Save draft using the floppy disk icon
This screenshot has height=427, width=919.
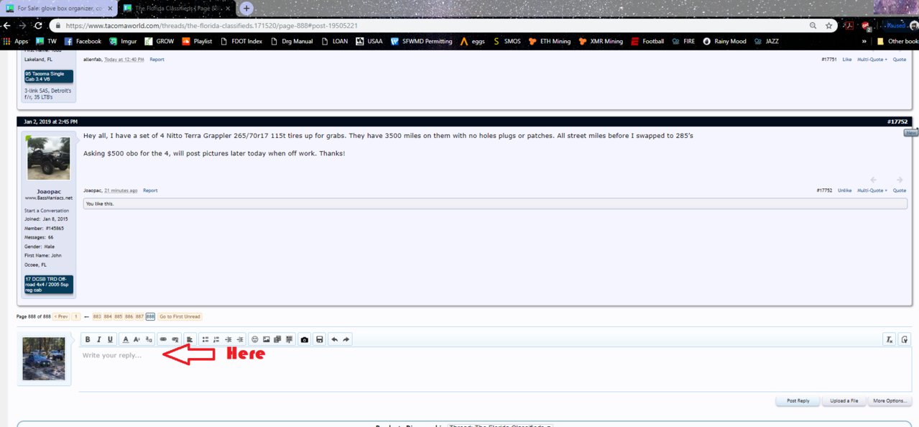(320, 339)
